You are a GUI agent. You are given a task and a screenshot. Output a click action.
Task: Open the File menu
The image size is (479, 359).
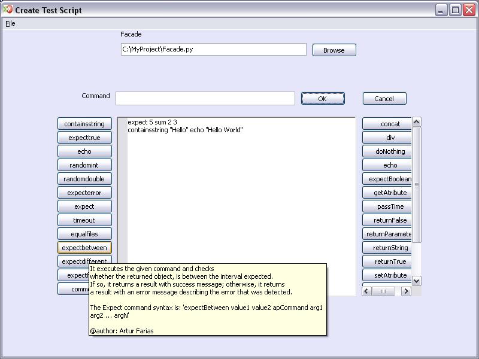click(x=10, y=23)
